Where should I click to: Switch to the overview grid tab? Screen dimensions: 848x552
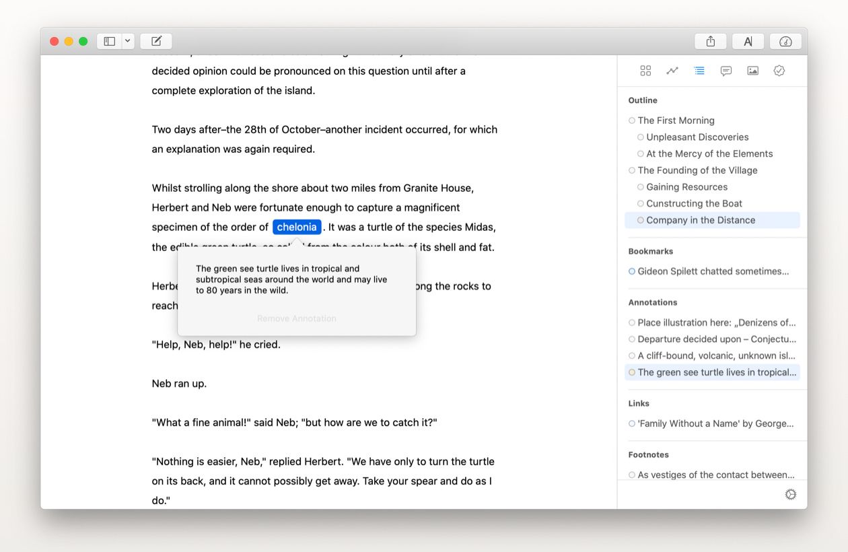click(645, 71)
